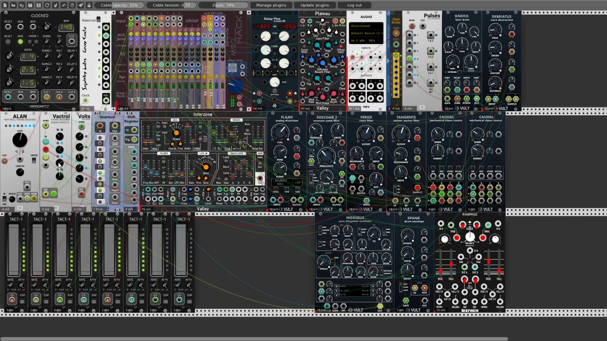Click the Log out button
The width and height of the screenshot is (607, 341).
point(354,5)
